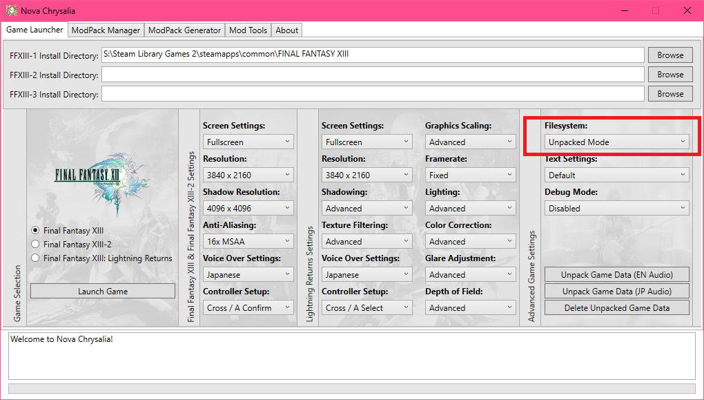Browse for the FFXIII-3 install directory
This screenshot has height=400, width=704.
pyautogui.click(x=670, y=94)
